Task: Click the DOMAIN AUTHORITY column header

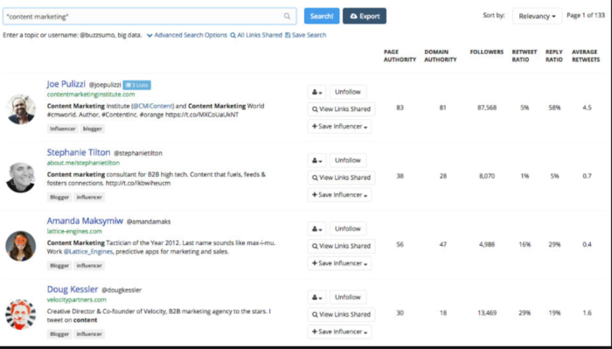Action: coord(441,56)
